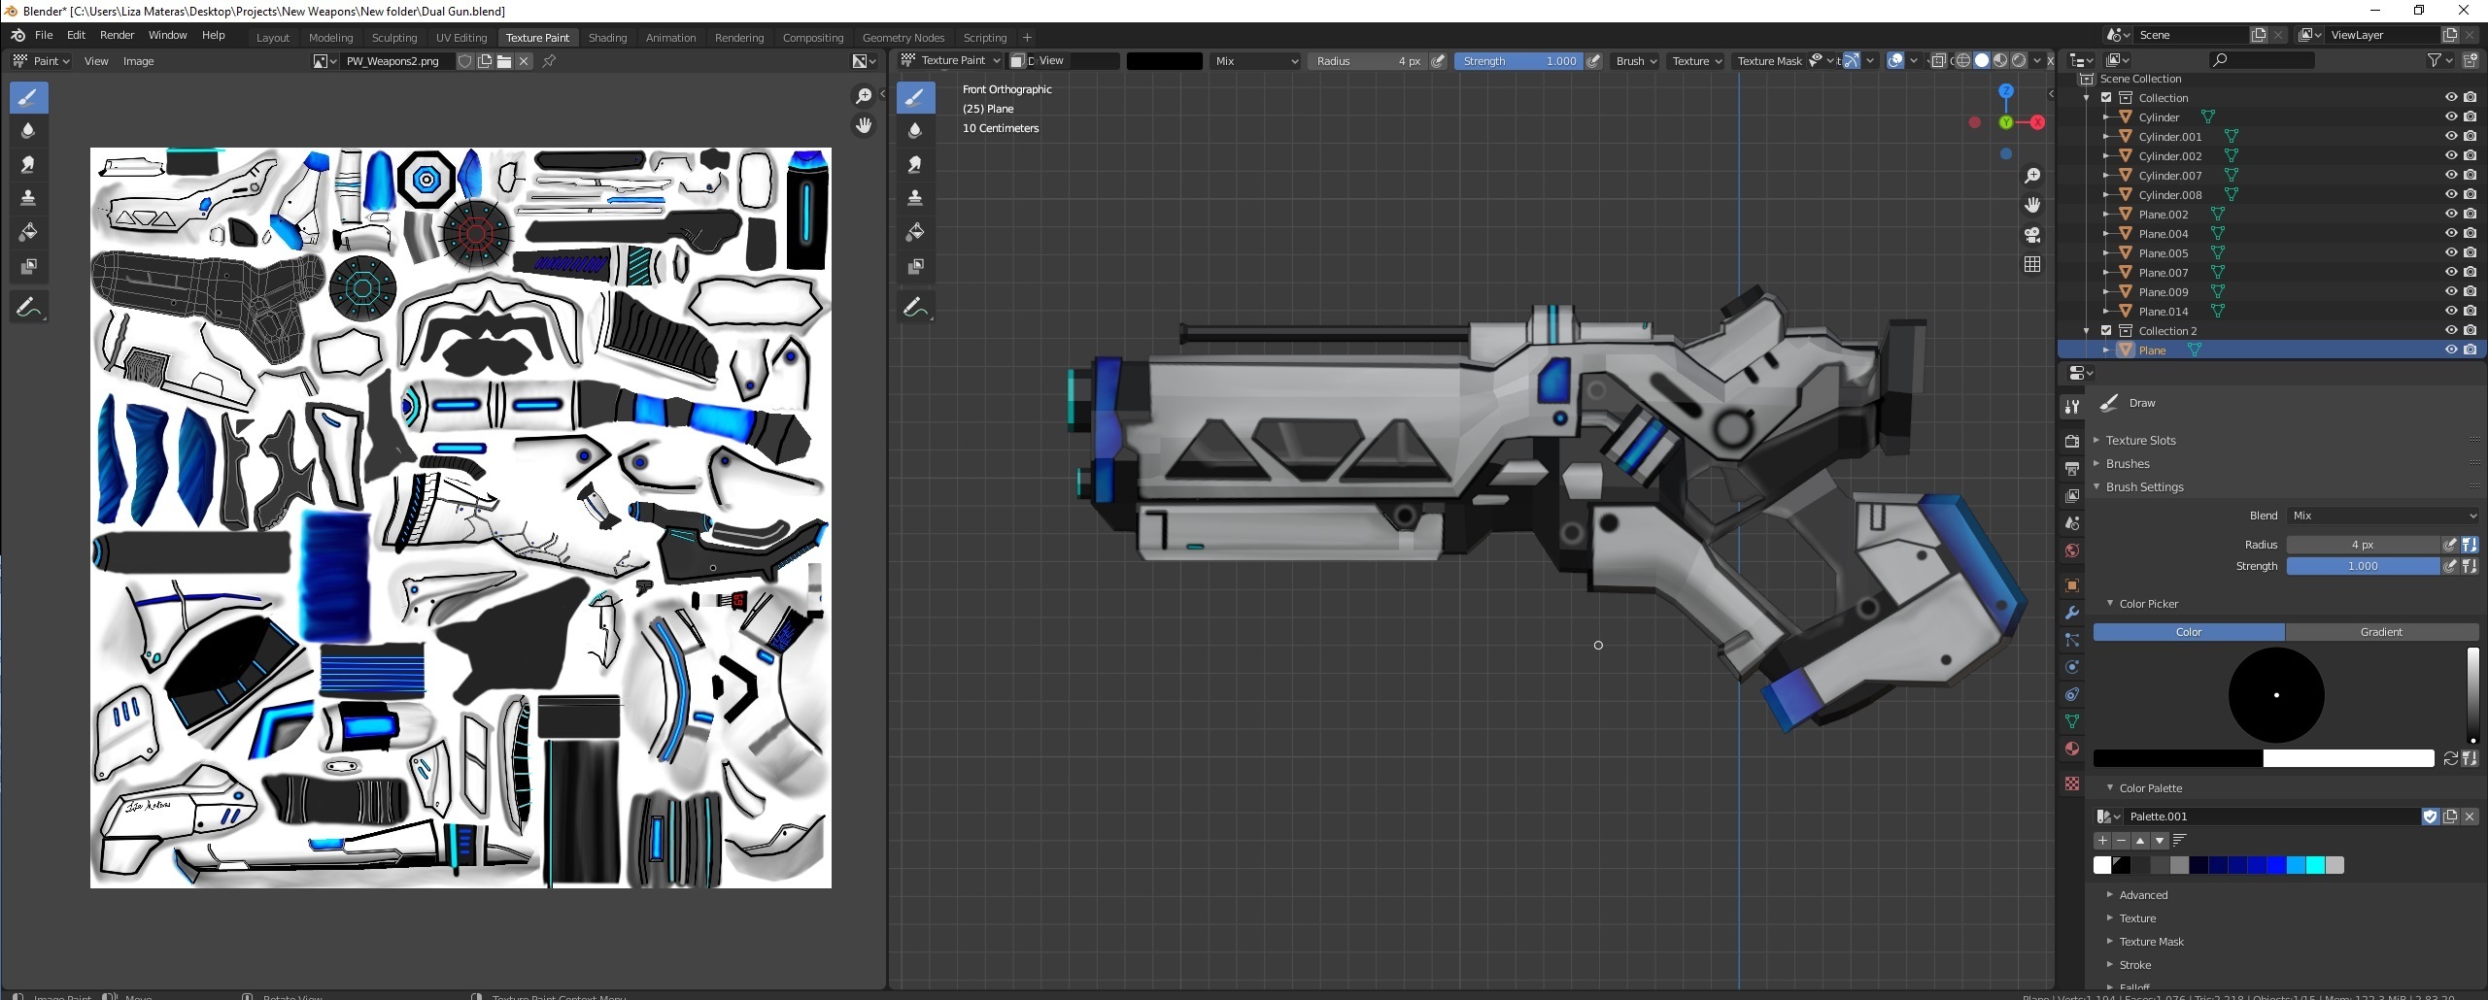Open the Blend mode dropdown in Brush Settings
2488x1000 pixels.
tap(2383, 515)
